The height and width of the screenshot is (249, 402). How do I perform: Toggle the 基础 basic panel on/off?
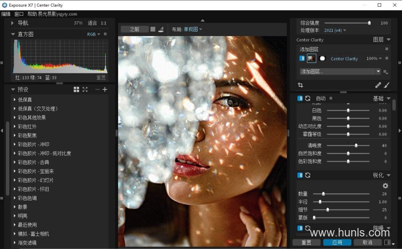coord(300,99)
